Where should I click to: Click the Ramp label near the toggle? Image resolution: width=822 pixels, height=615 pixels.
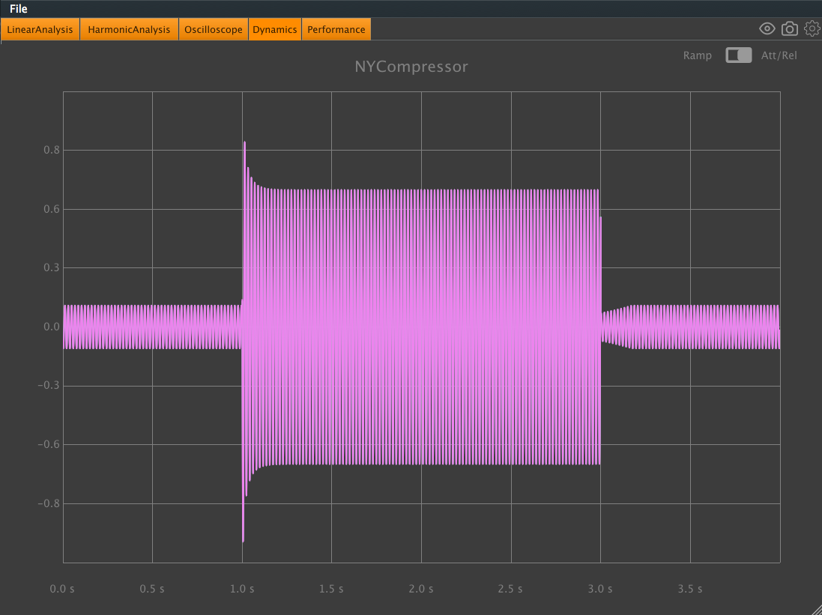click(697, 55)
